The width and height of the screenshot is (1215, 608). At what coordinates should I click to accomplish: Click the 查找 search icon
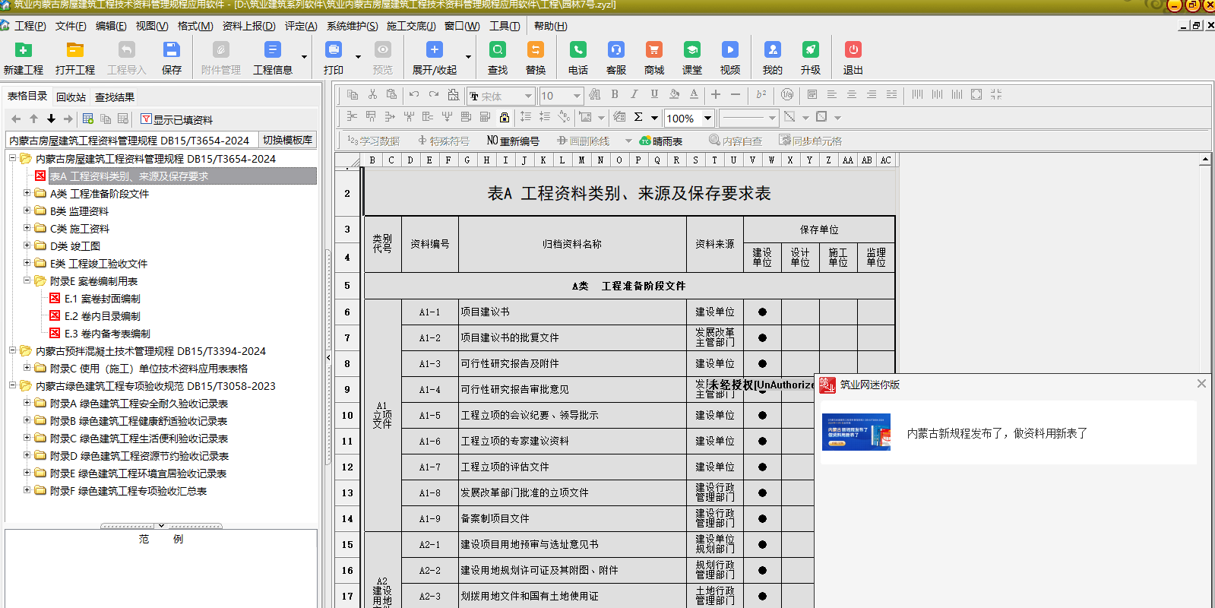pos(498,58)
